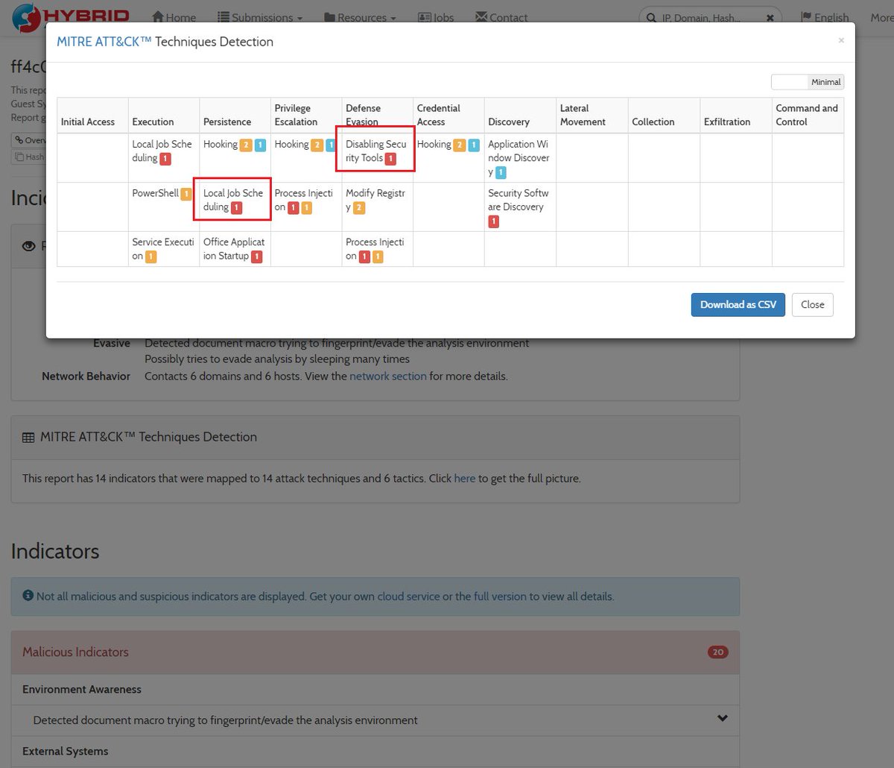894x768 pixels.
Task: Click the Malicious Indicators count badge 20
Action: (x=717, y=652)
